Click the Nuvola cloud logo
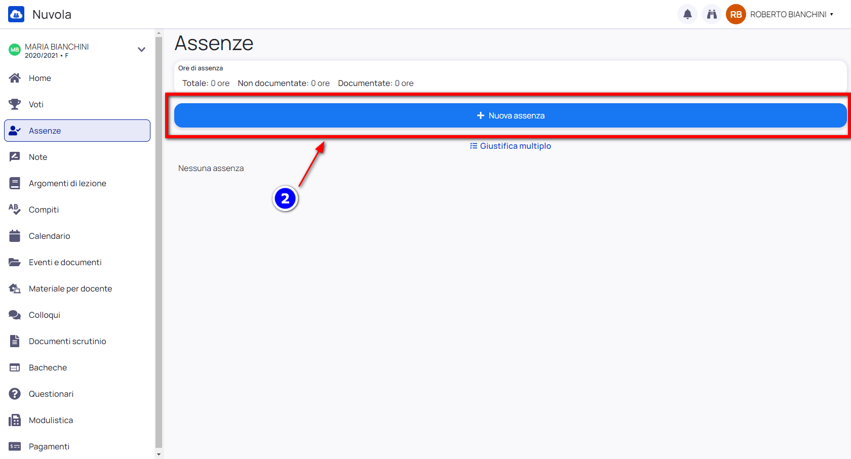 (16, 14)
